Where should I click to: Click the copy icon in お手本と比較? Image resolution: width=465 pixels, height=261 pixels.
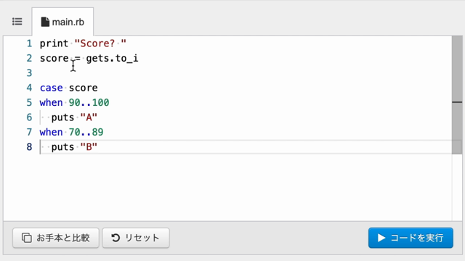click(27, 238)
